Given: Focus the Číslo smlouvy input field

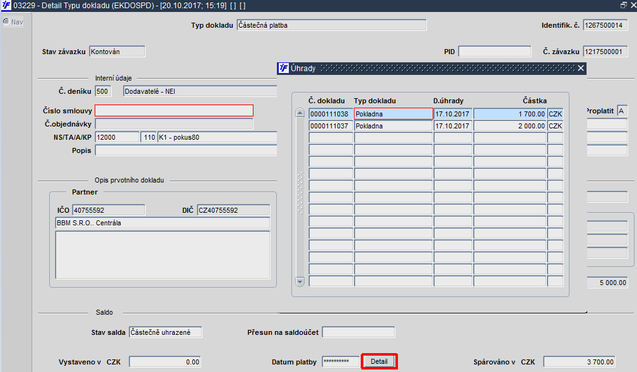Looking at the screenshot, I should point(174,111).
